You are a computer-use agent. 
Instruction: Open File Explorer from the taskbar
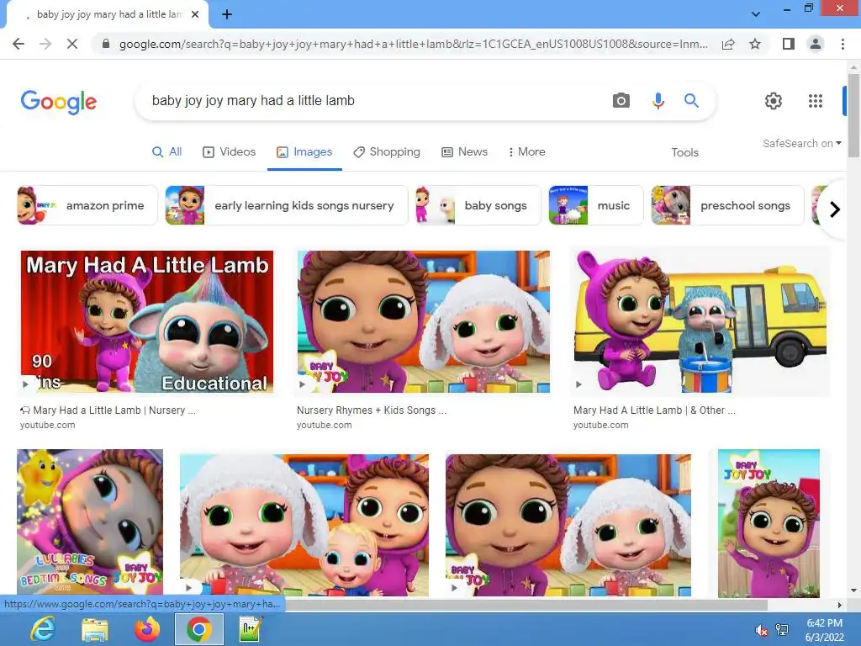(x=95, y=629)
